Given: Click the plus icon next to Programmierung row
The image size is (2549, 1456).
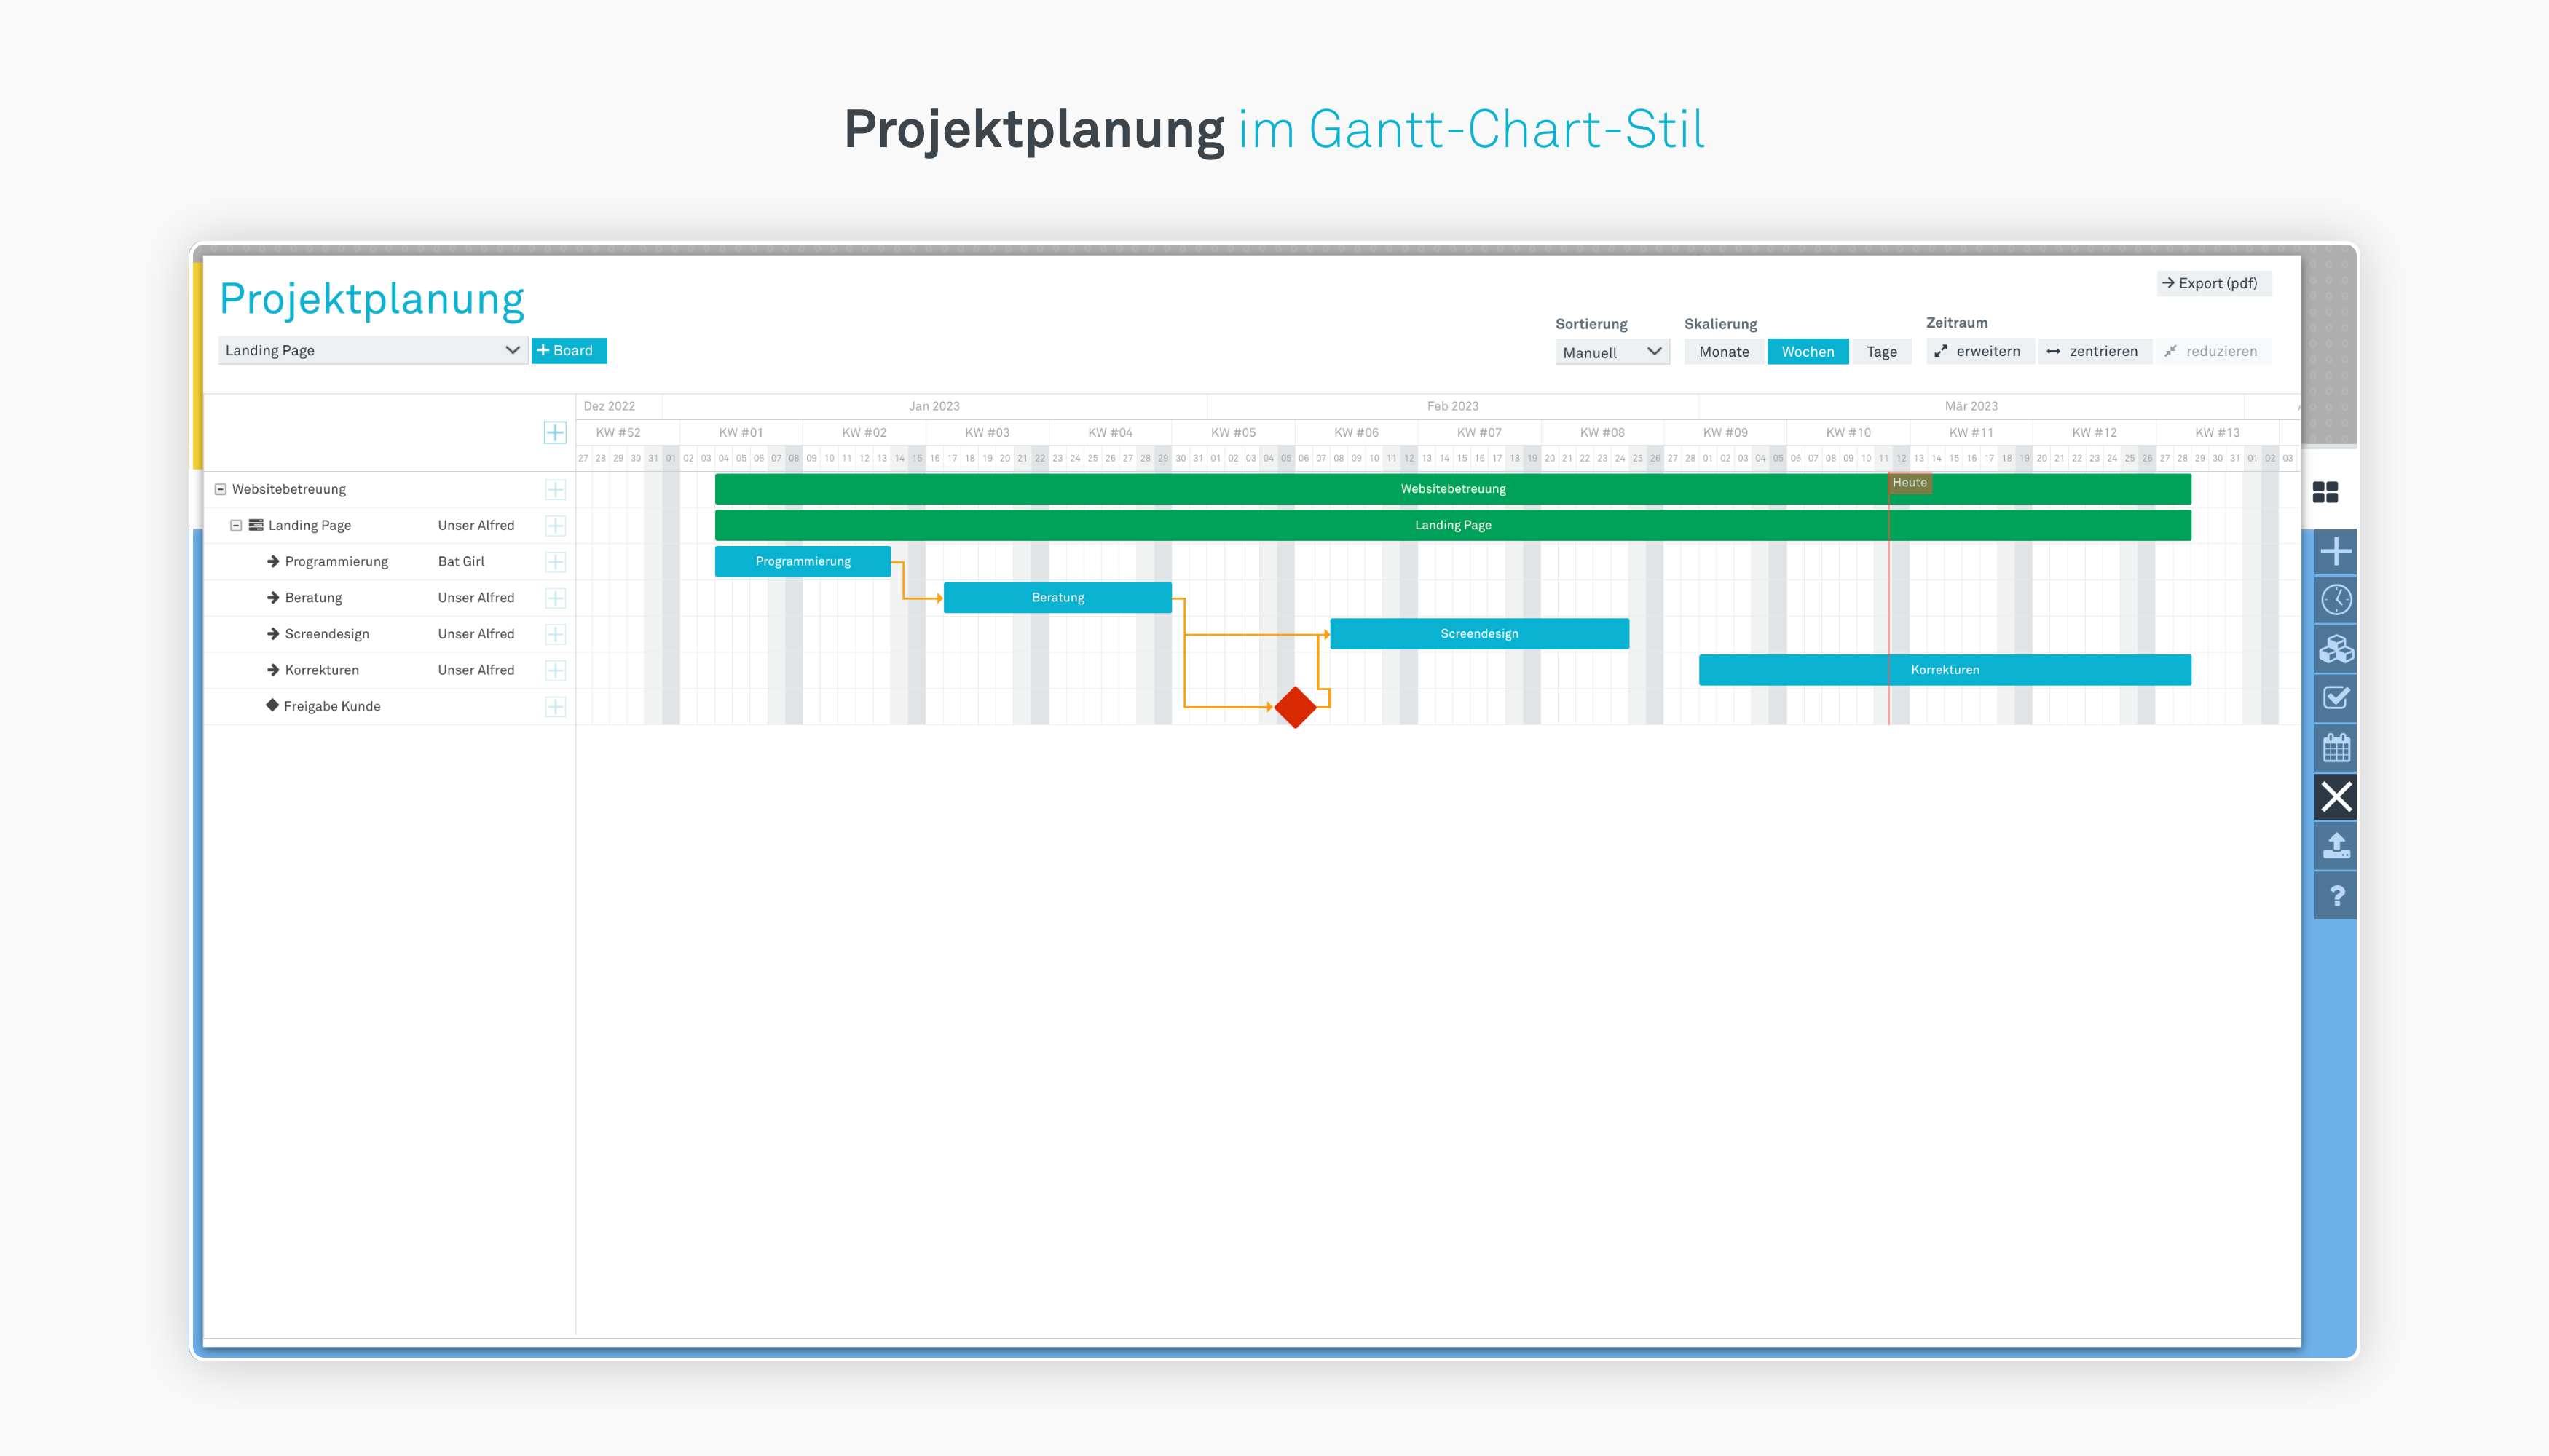Looking at the screenshot, I should coord(555,562).
